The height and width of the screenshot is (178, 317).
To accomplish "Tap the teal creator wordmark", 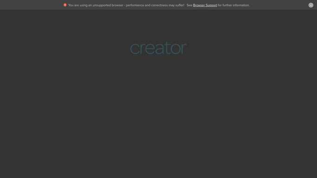I will pyautogui.click(x=158, y=48).
